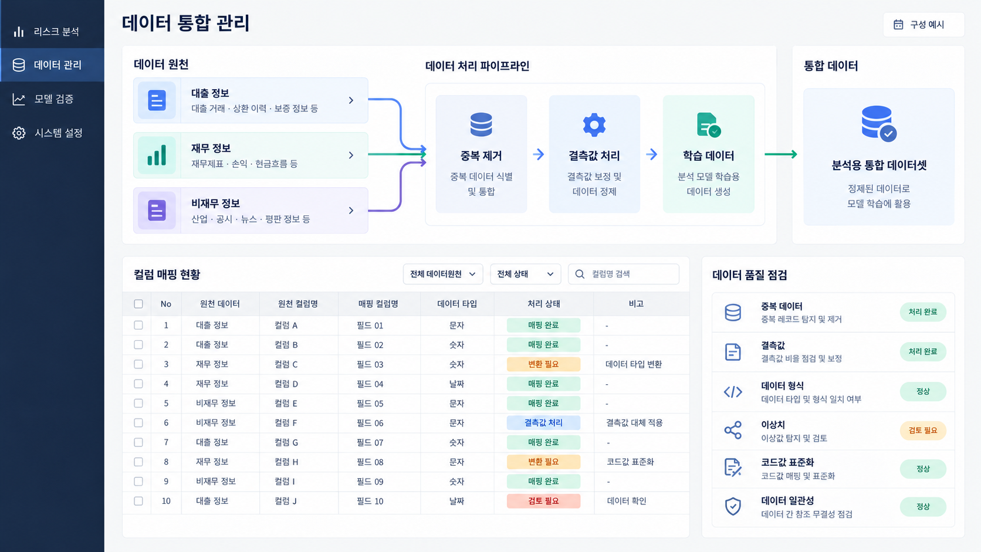Click 처리 완료 badge for 중복 데이터

click(x=923, y=312)
